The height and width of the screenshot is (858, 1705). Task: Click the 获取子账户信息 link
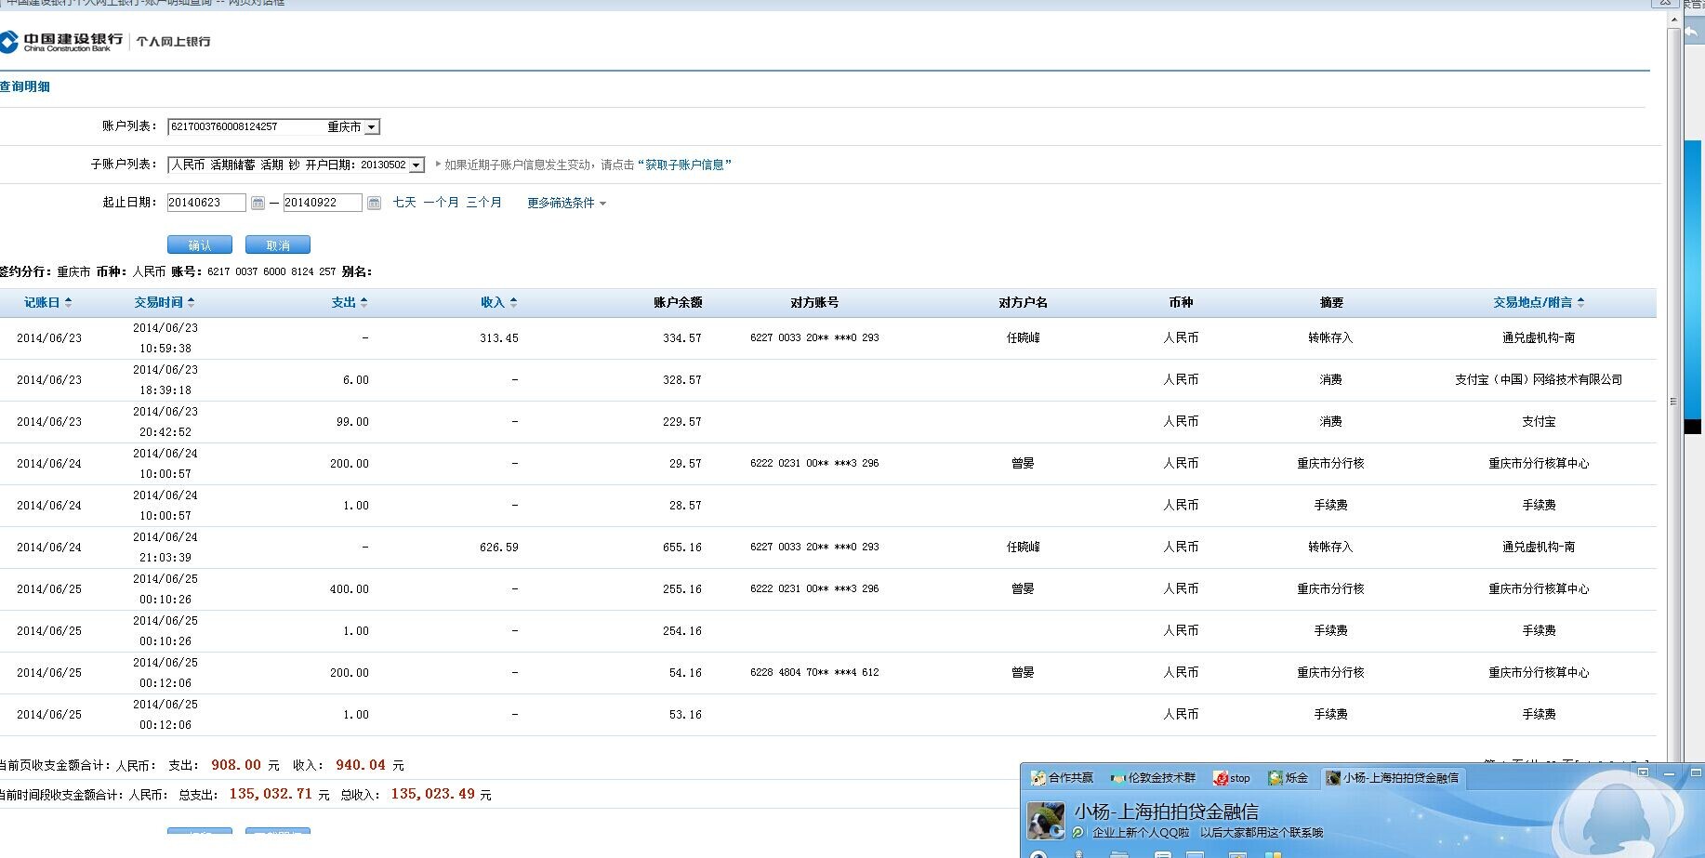pos(684,165)
